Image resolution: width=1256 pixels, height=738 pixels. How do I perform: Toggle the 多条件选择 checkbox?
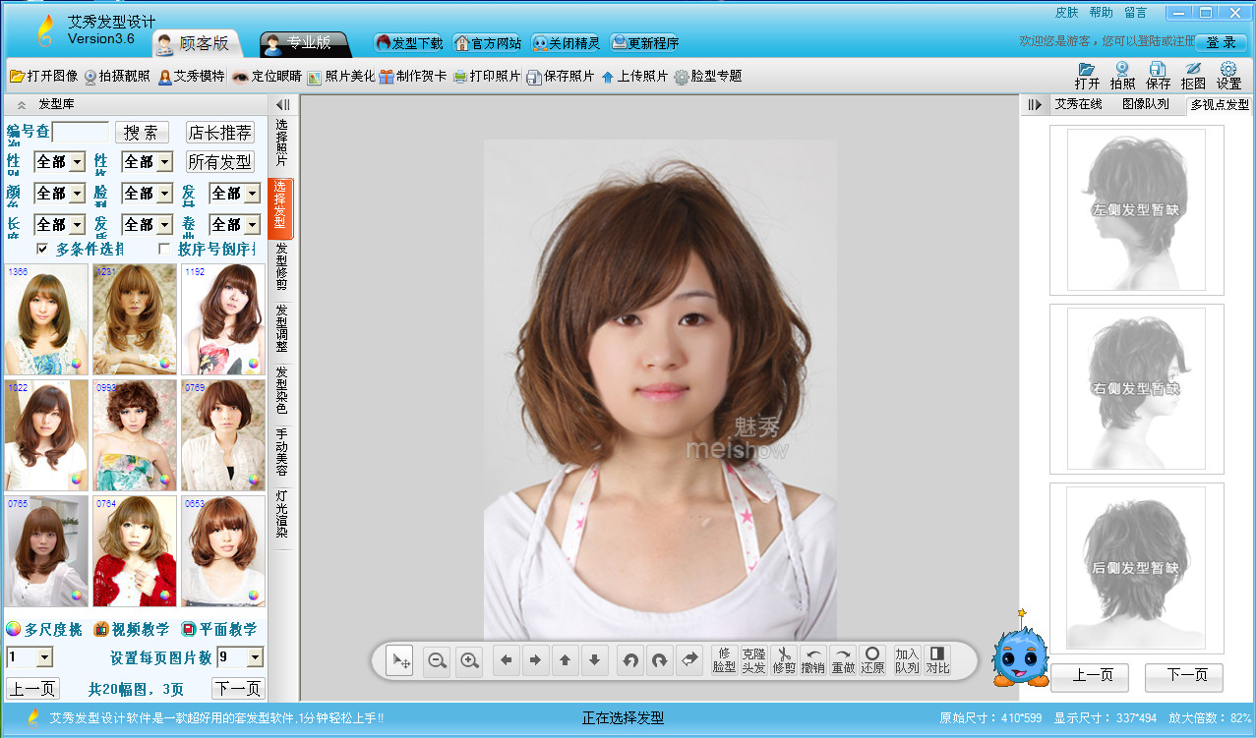point(42,249)
